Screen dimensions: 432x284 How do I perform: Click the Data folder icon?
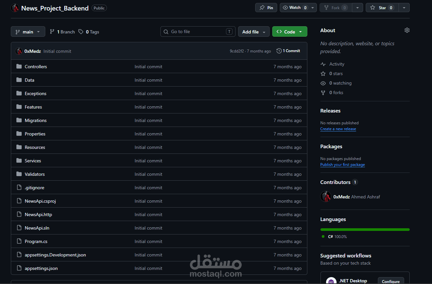[x=19, y=80]
